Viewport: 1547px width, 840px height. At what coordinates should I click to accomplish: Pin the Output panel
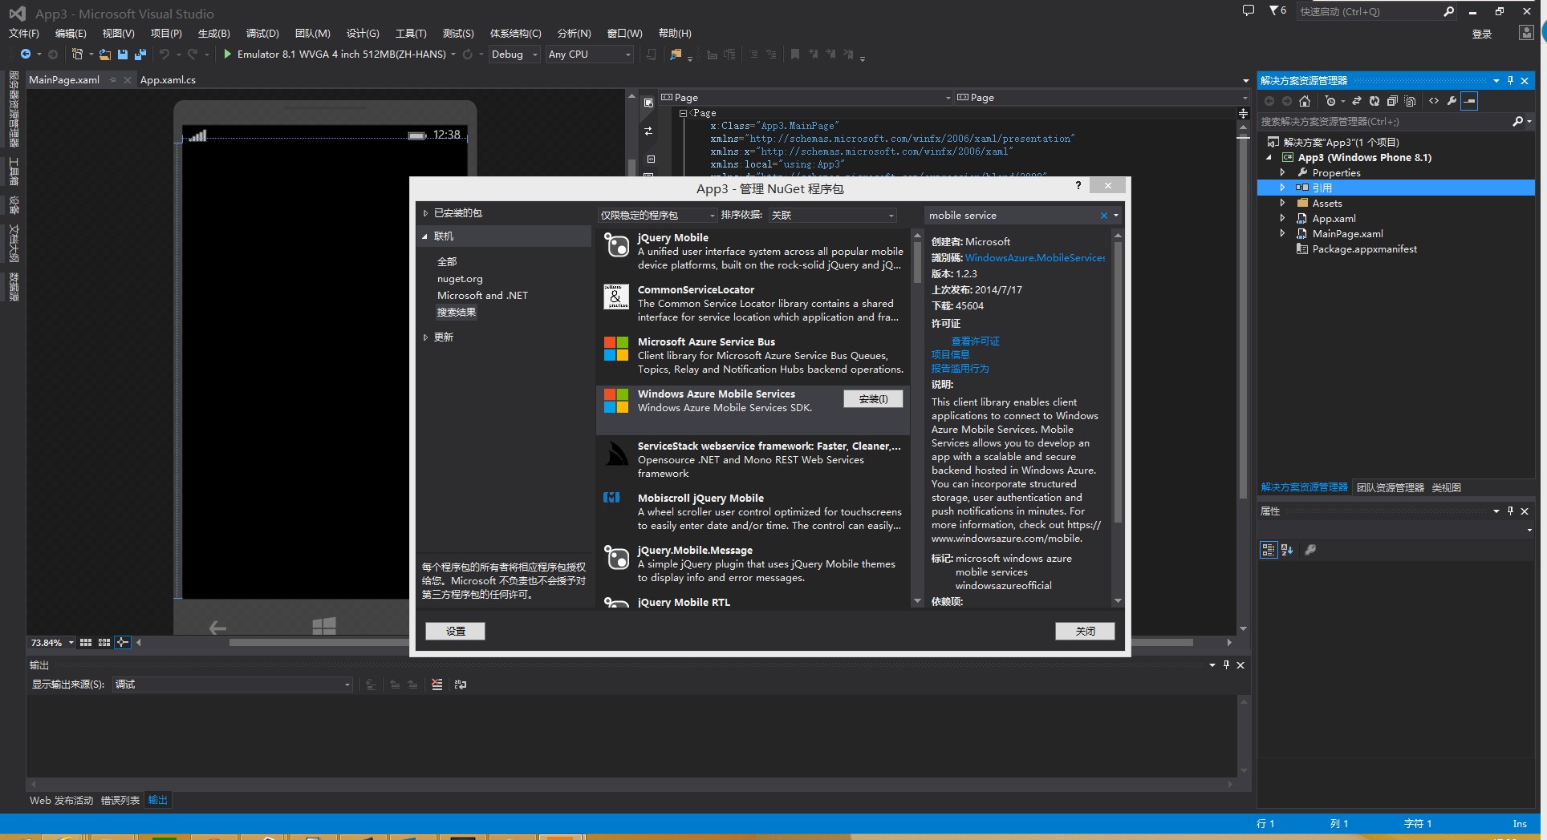1226,664
